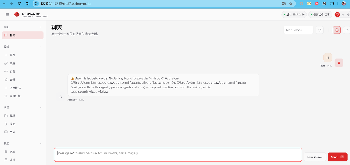Open the 使用情况 usage page

click(x=23, y=88)
